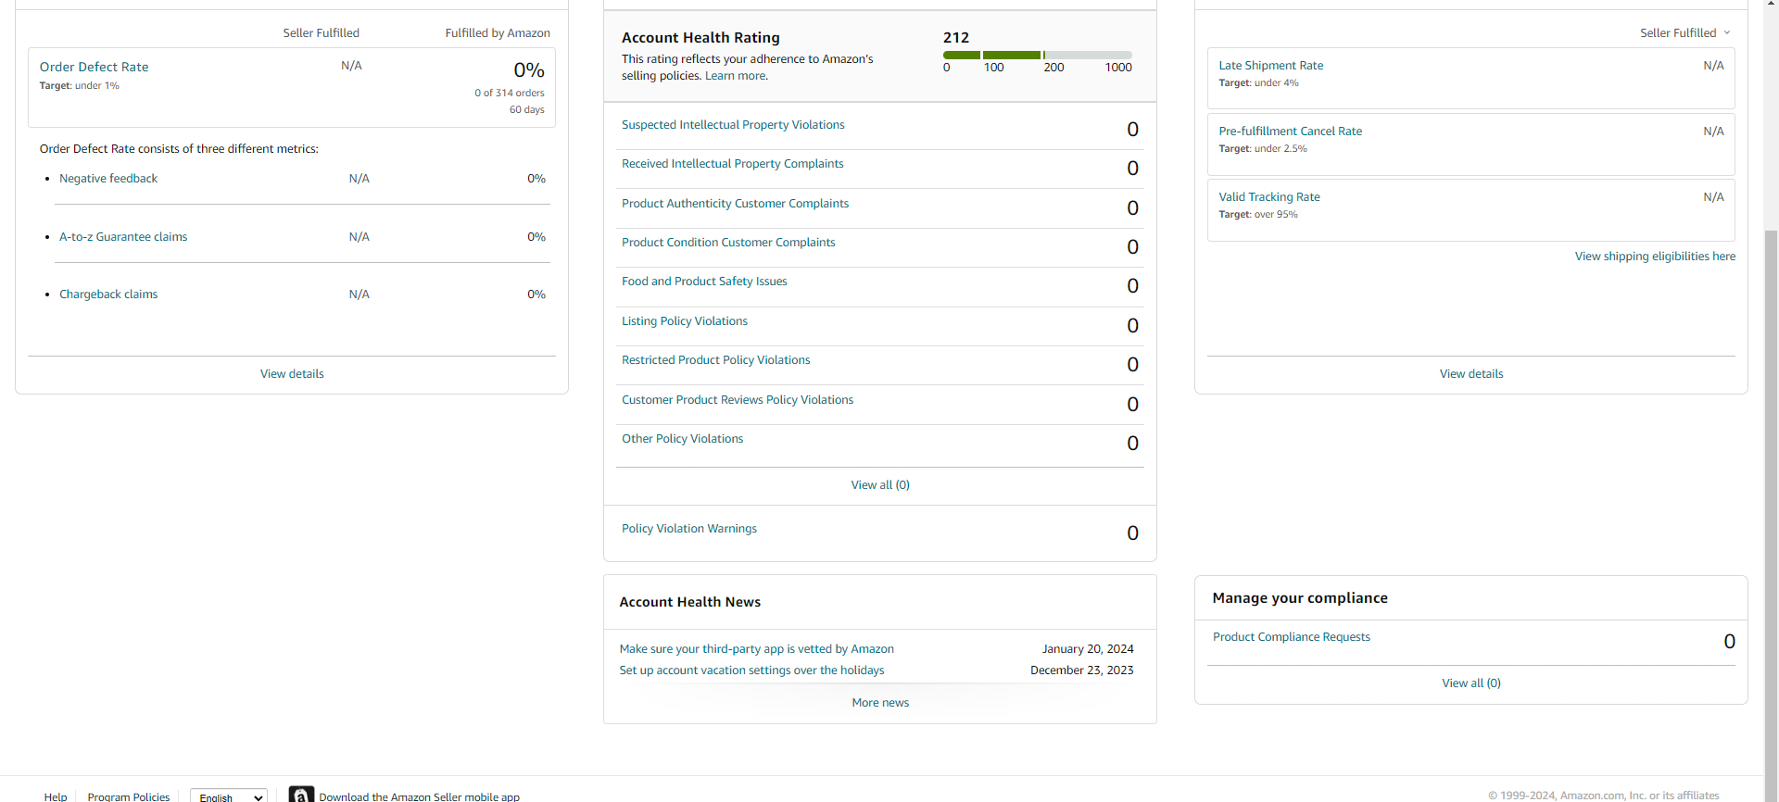Expand the Seller Fulfilled dropdown arrow
The image size is (1779, 802).
click(x=1727, y=32)
